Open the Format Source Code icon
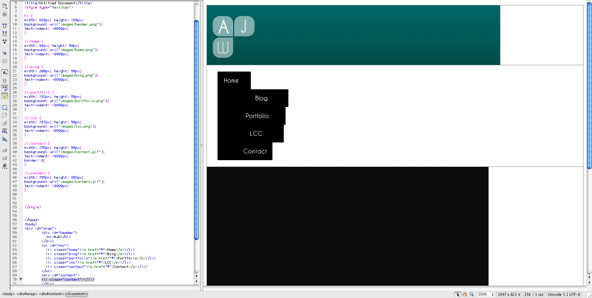The width and height of the screenshot is (592, 298). point(5,166)
